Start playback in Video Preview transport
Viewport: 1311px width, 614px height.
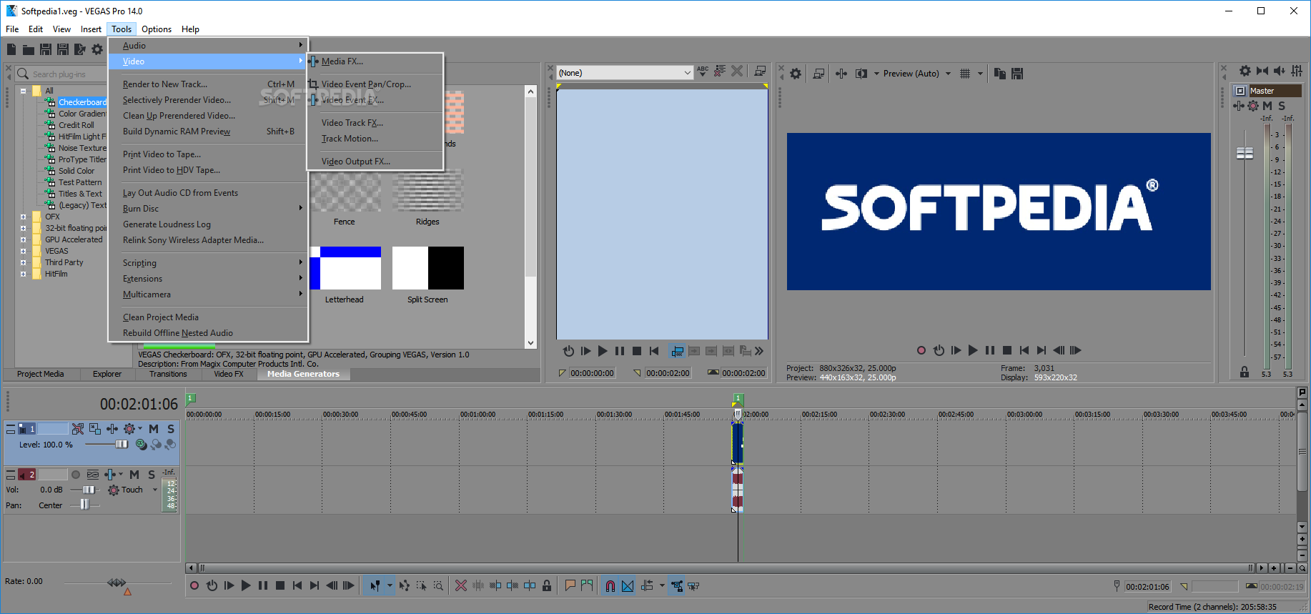point(973,350)
